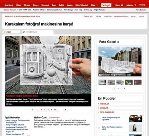
Task: Click the Foto Galeri previous arrow
Action: coord(114,89)
